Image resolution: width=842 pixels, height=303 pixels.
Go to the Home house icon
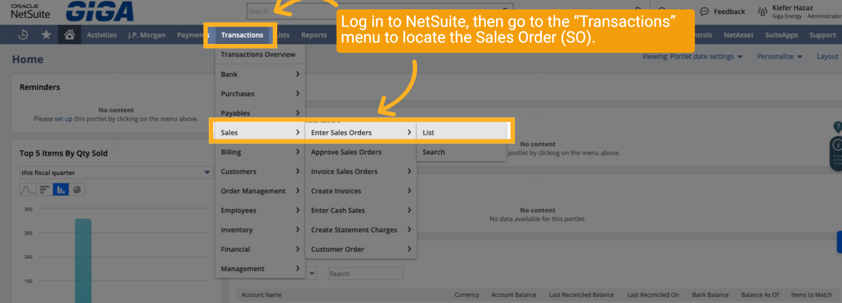pyautogui.click(x=69, y=34)
